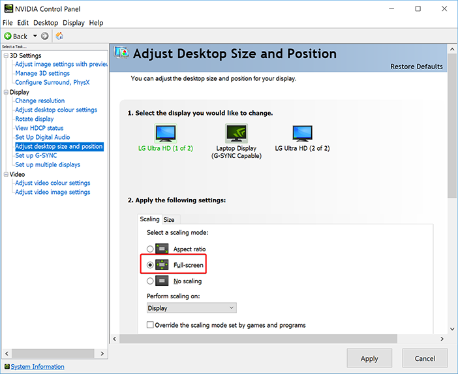
Task: Select the No scaling radio button
Action: (x=151, y=281)
